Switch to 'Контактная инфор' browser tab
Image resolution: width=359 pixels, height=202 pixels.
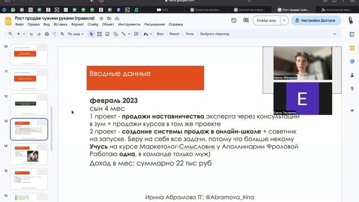[x=250, y=10]
